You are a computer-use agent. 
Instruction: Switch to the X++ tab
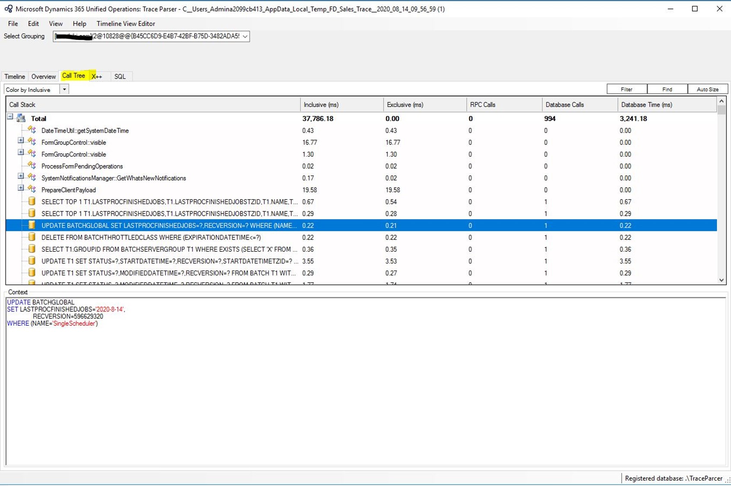[x=97, y=76]
